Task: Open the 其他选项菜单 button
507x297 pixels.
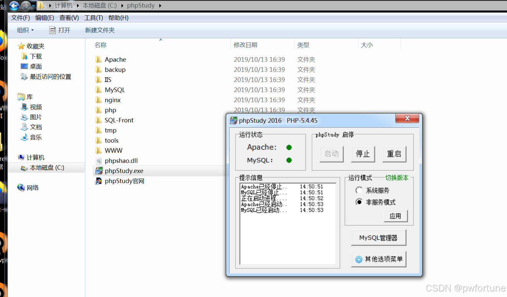Action: pos(379,259)
